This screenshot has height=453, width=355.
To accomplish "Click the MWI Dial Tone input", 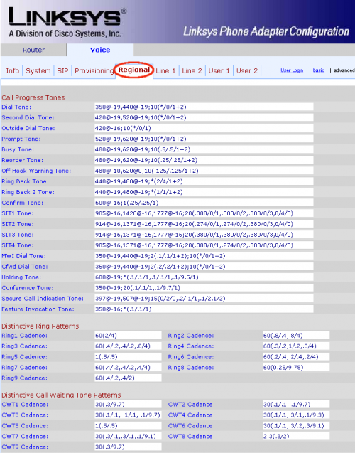I will (x=204, y=256).
